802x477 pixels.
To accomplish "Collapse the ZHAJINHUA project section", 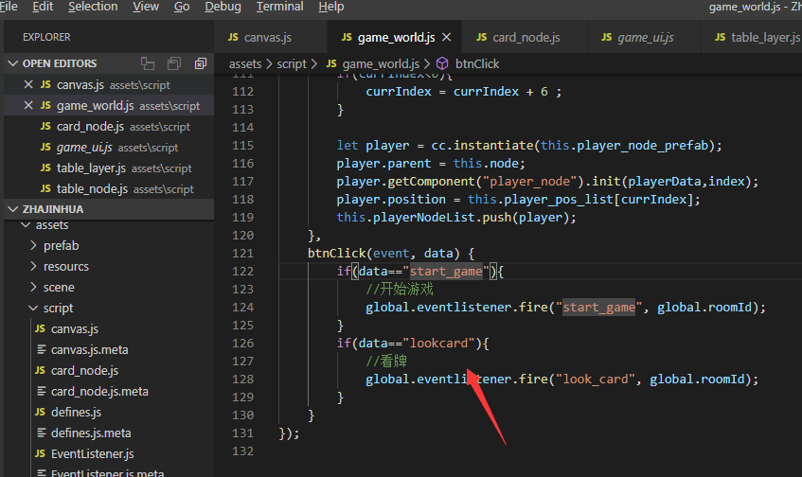I will point(13,209).
